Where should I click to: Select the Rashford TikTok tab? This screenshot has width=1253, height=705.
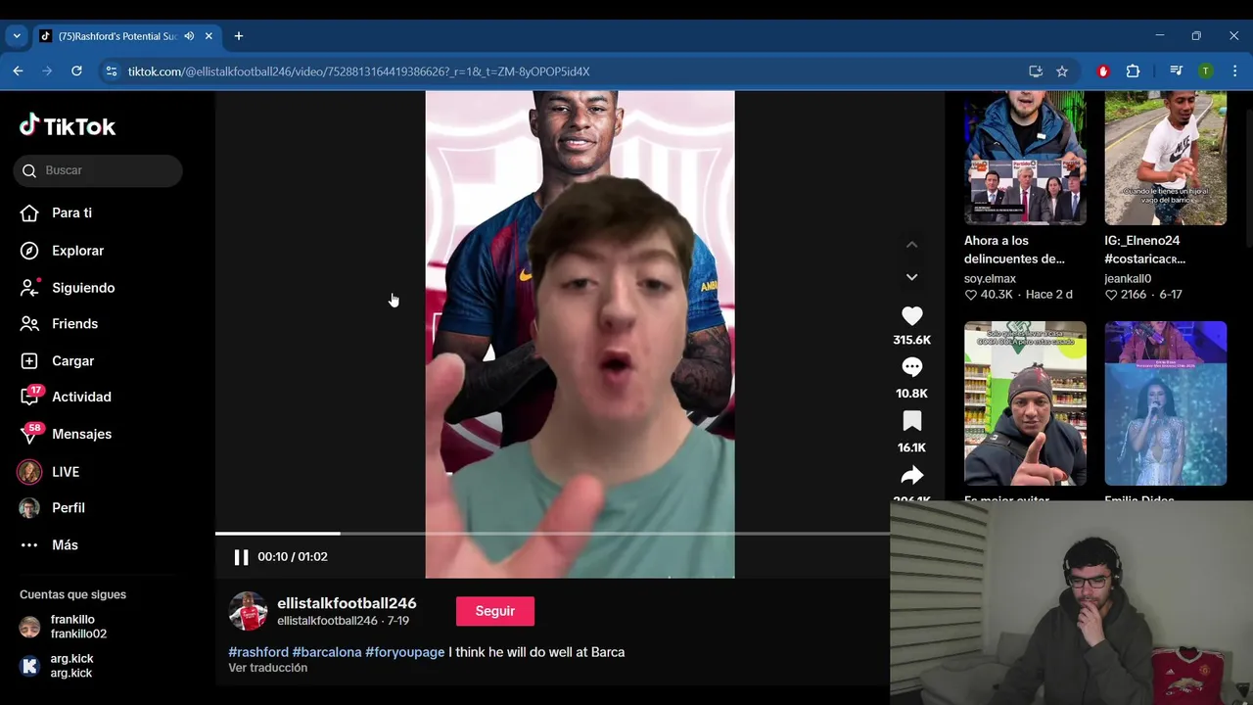tap(125, 36)
